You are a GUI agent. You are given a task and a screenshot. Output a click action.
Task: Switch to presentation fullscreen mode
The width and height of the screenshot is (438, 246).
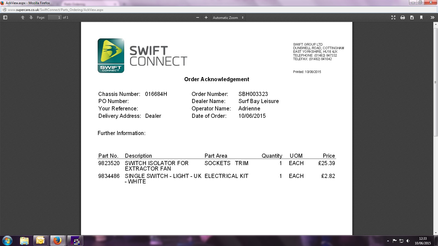tap(393, 17)
